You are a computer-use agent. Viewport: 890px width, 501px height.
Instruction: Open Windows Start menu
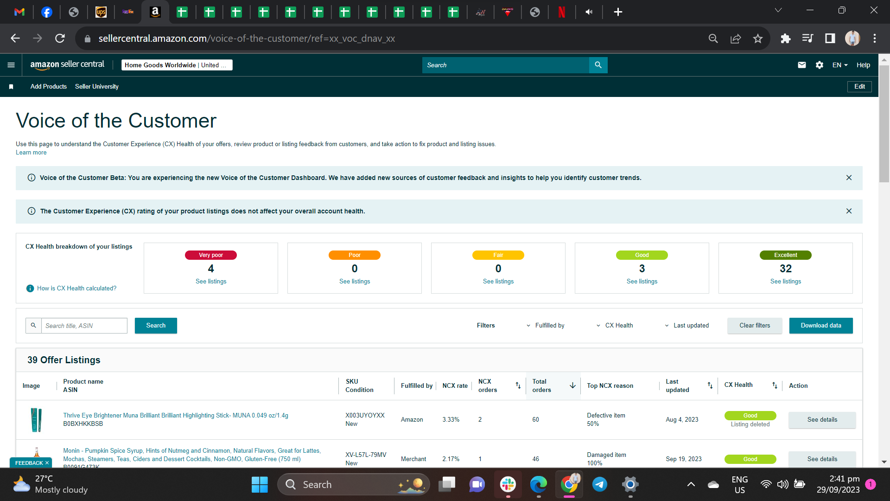(x=260, y=485)
